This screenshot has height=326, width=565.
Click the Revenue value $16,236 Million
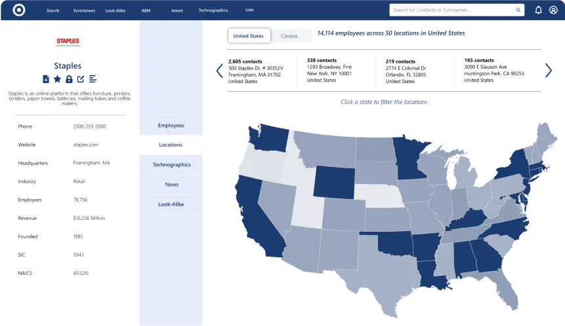point(89,218)
